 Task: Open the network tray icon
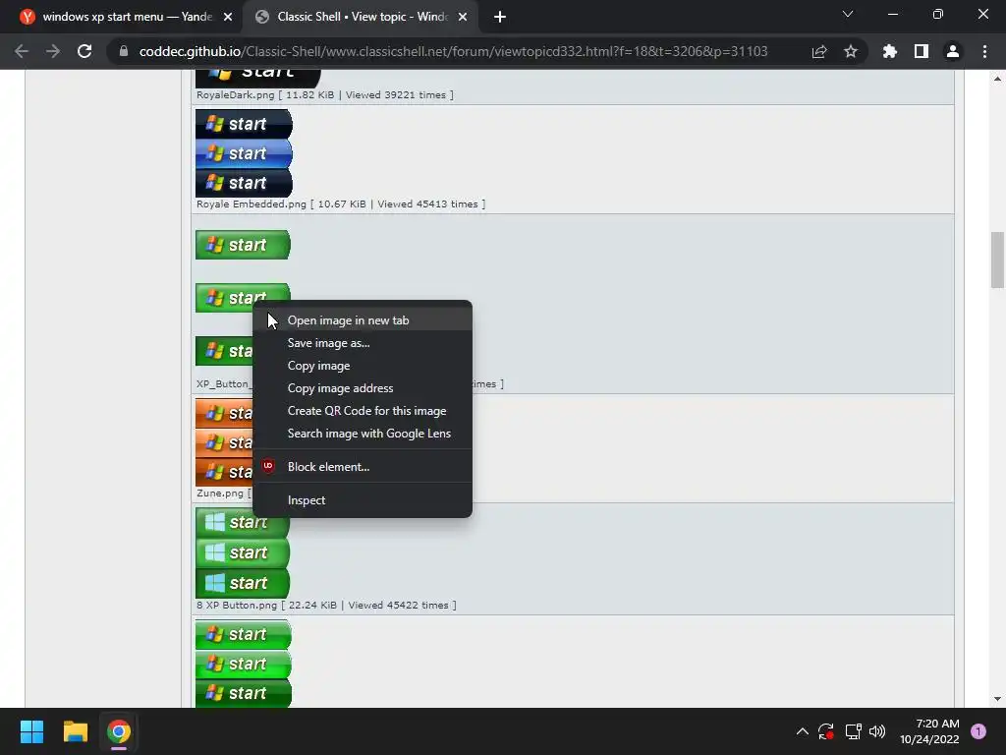853,731
